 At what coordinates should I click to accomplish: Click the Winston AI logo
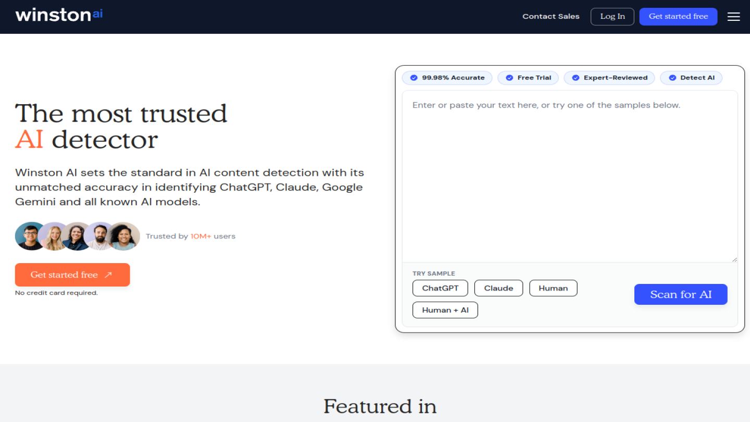[59, 15]
